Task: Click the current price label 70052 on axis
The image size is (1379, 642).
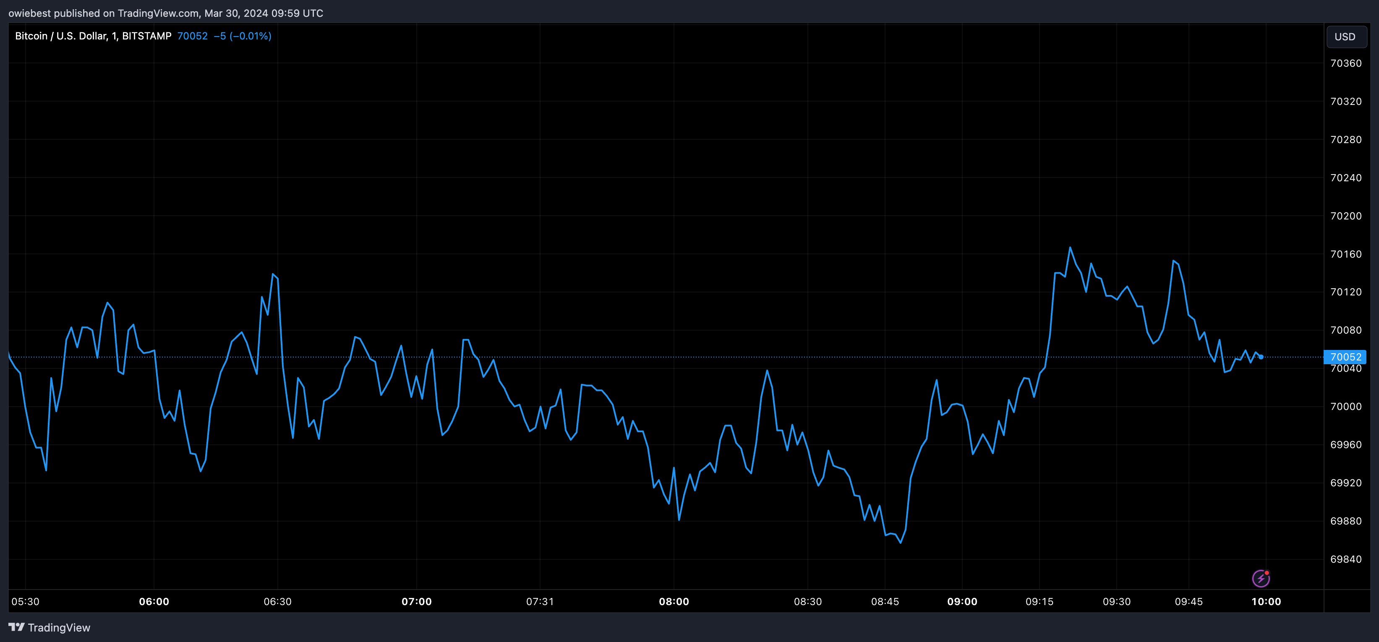Action: coord(1345,357)
